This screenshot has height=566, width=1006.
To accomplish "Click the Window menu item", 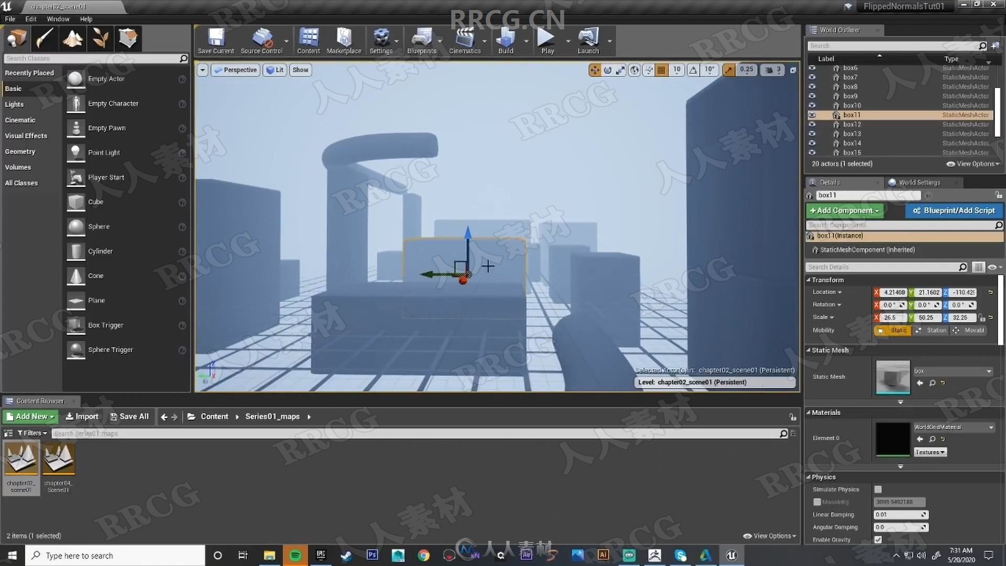I will pos(56,19).
